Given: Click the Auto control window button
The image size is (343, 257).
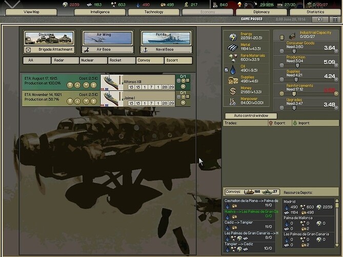Looking at the screenshot, I should [x=250, y=116].
